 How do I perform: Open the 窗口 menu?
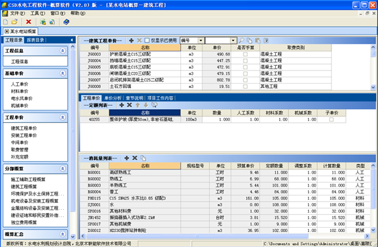pos(58,13)
